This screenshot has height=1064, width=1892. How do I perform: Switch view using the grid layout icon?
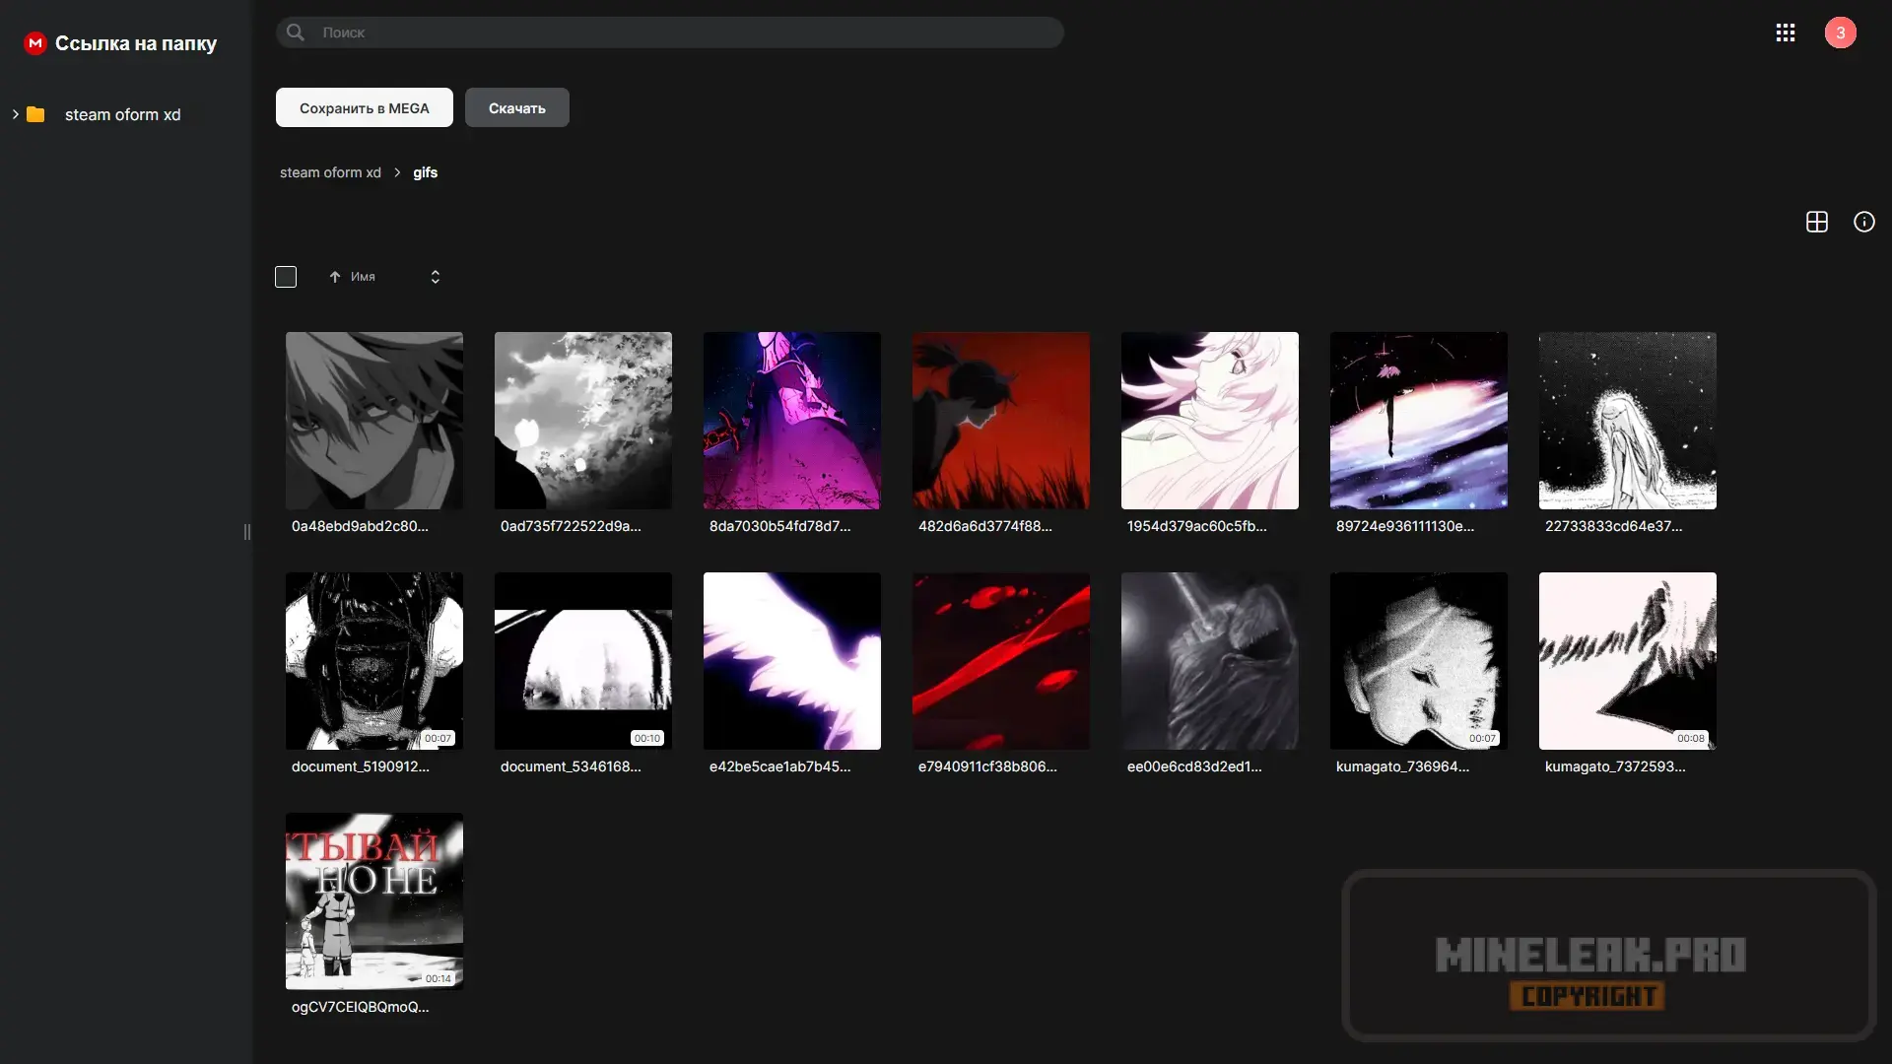click(x=1817, y=222)
